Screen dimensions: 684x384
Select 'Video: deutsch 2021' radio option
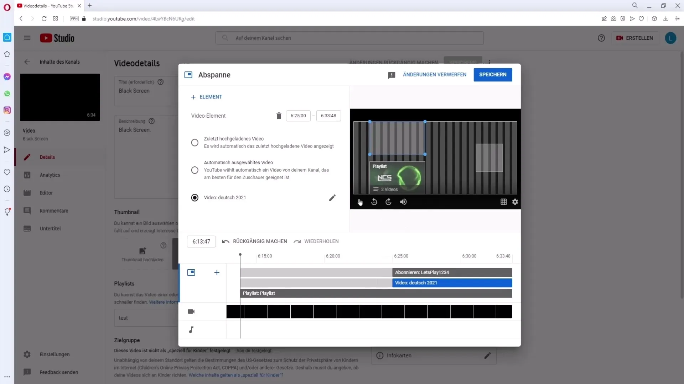[195, 198]
